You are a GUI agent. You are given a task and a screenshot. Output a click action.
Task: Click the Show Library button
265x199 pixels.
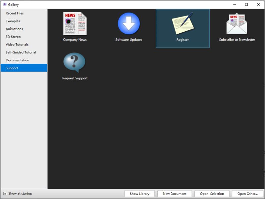pos(140,194)
